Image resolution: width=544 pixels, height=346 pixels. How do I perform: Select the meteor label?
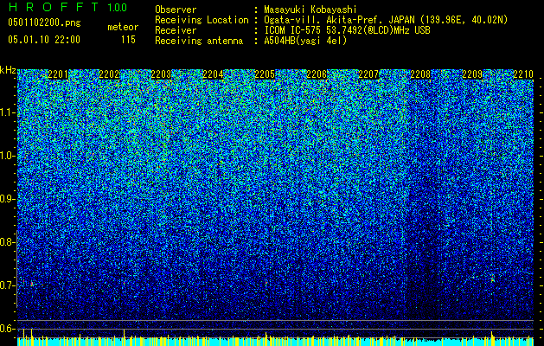tap(123, 27)
